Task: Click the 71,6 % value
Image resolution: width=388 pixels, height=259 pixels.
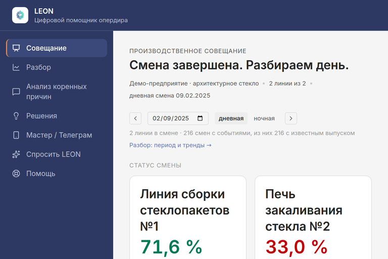Action: pos(171,247)
